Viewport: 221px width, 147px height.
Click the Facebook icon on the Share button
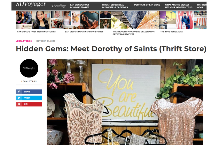[19, 92]
